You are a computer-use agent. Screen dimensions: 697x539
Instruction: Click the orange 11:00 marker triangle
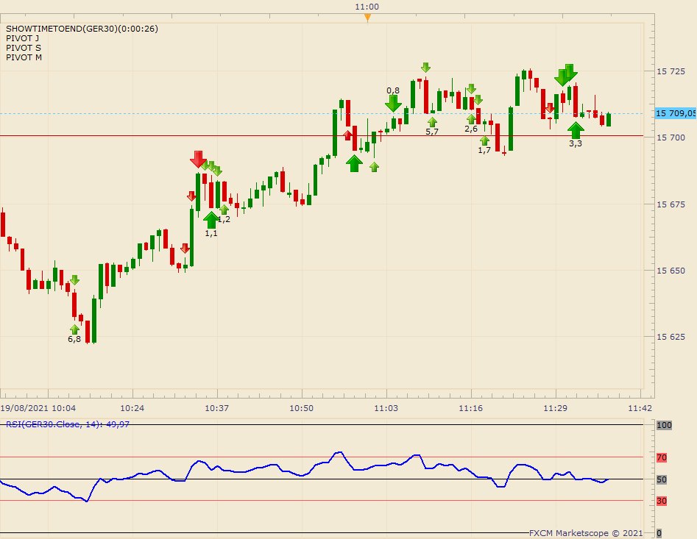367,18
